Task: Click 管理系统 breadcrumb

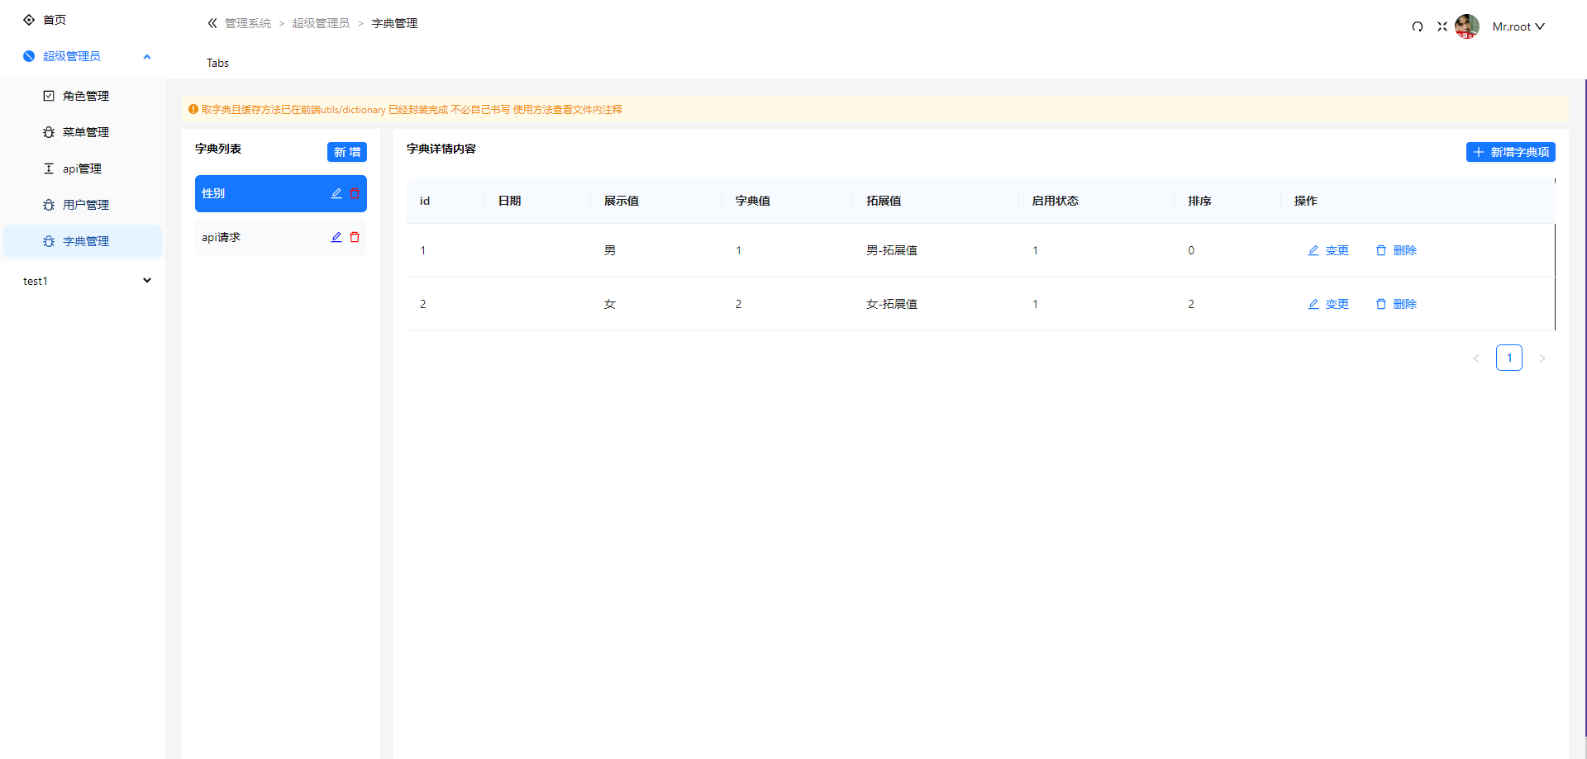Action: click(248, 23)
